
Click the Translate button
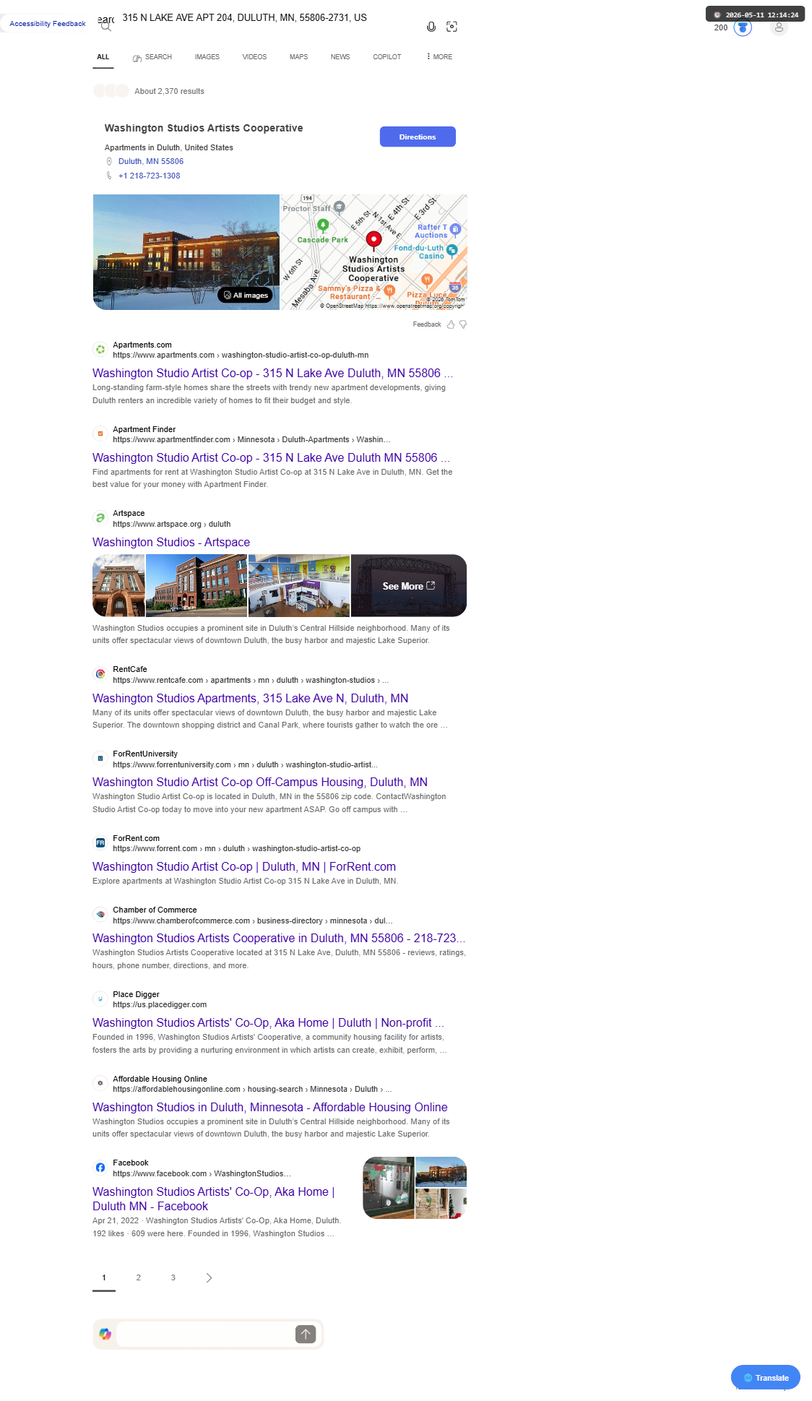point(766,1378)
